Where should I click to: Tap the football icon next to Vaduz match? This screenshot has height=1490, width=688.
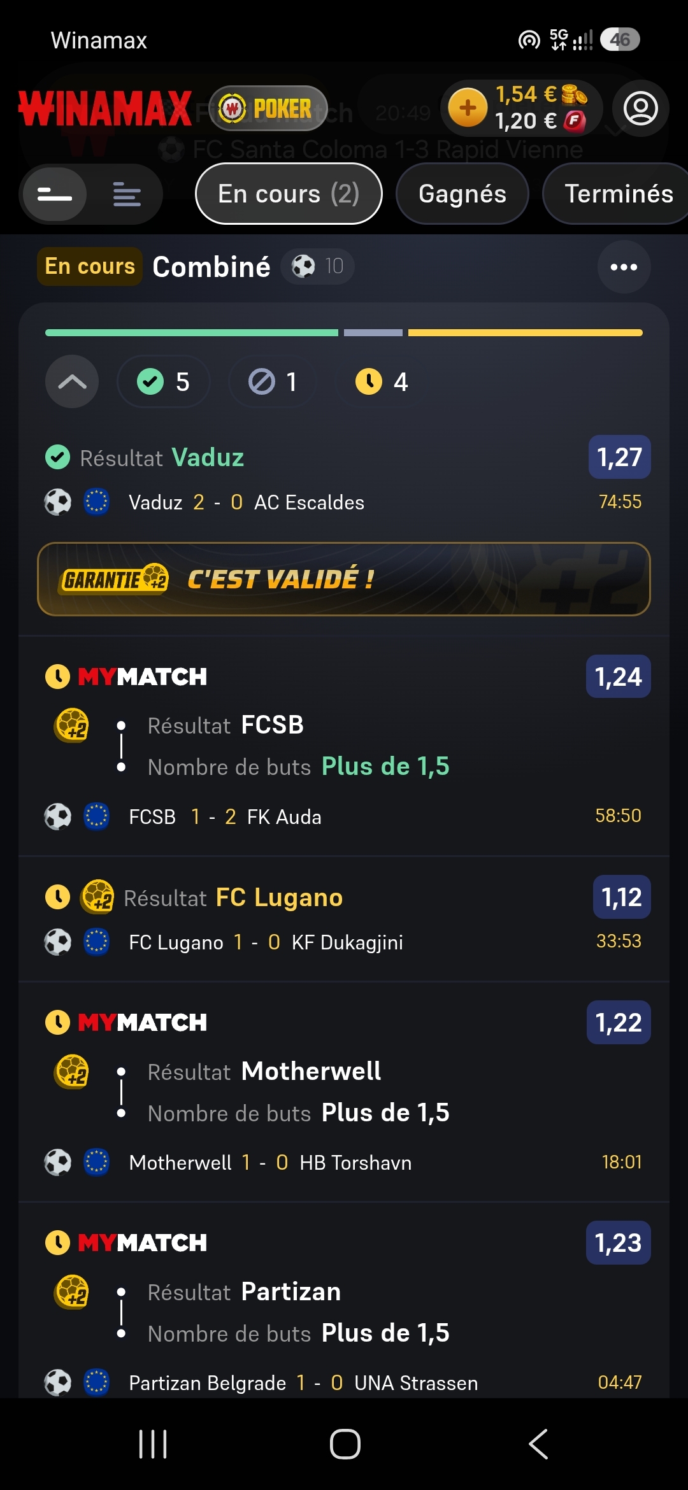coord(57,502)
